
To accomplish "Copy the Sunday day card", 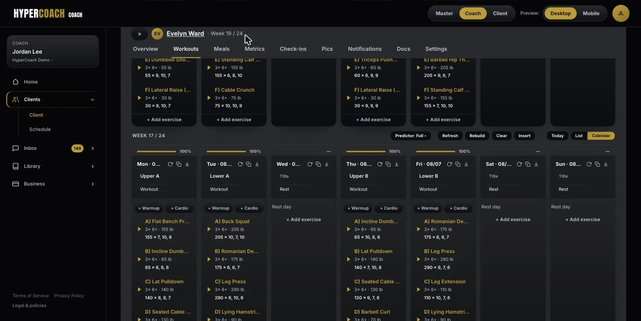I will 598,164.
